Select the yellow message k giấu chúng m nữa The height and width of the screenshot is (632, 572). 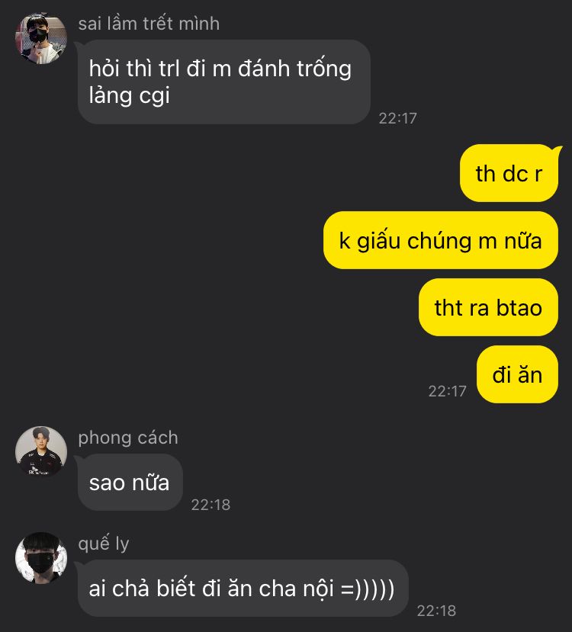[x=441, y=240]
